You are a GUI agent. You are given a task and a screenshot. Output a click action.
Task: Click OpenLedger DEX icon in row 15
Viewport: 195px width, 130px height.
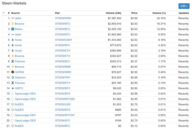click(x=12, y=94)
